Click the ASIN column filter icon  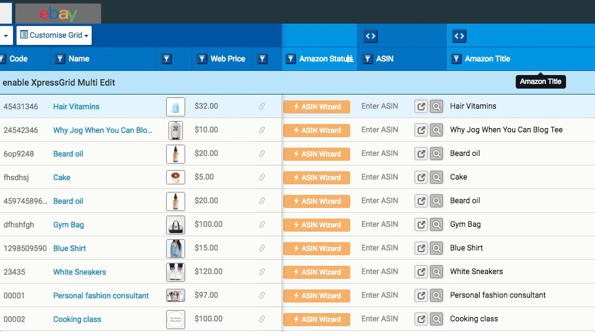[x=367, y=59]
